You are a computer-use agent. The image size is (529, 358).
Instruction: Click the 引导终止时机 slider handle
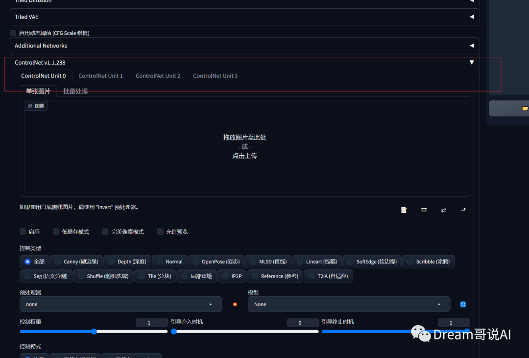467,332
